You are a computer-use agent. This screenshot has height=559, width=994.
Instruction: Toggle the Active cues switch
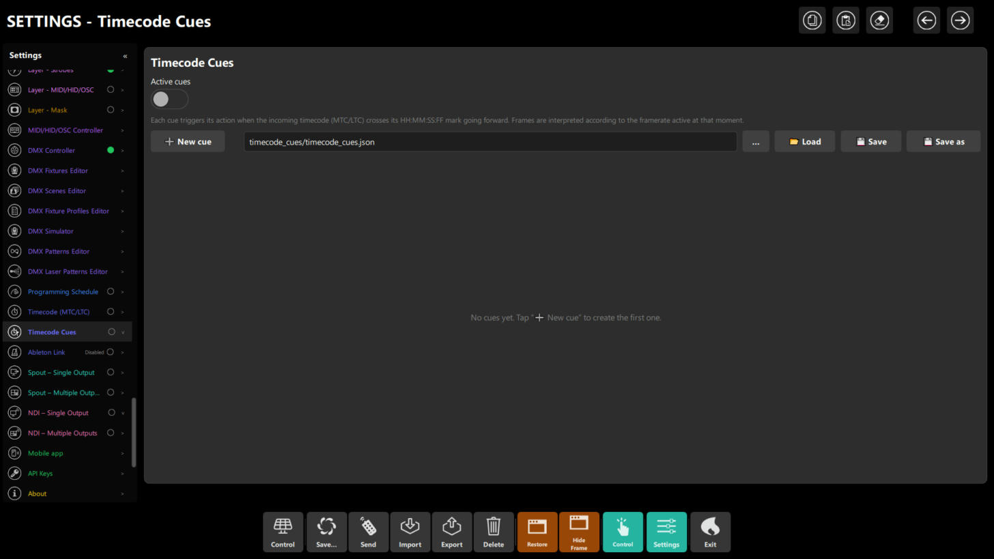(x=169, y=99)
